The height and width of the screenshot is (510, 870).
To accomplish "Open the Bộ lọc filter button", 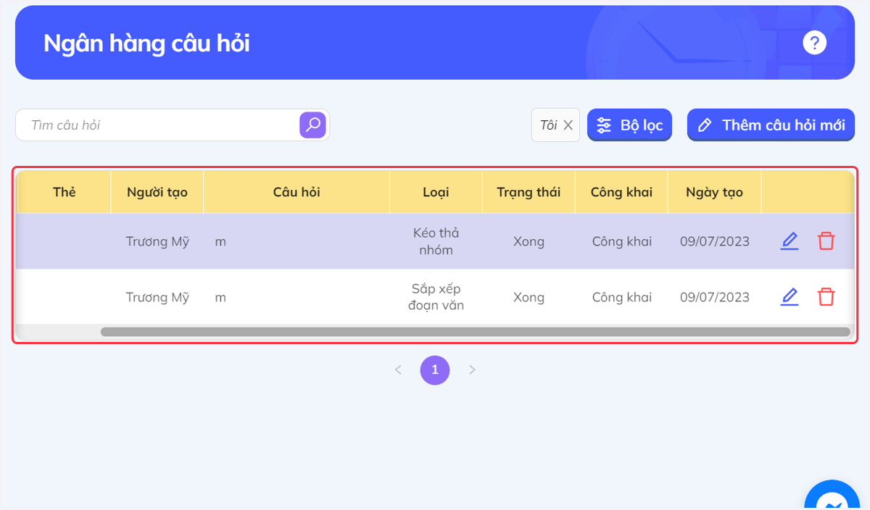I will pyautogui.click(x=630, y=125).
